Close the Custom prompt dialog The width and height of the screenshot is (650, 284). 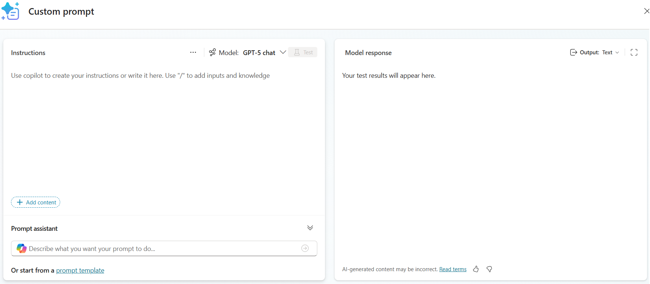pos(646,11)
